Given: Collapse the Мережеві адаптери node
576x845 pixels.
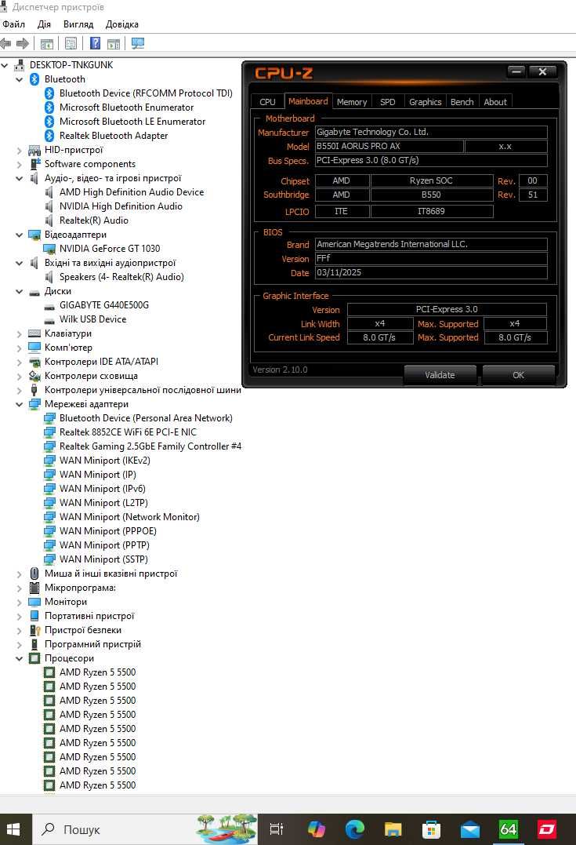Looking at the screenshot, I should pos(20,404).
